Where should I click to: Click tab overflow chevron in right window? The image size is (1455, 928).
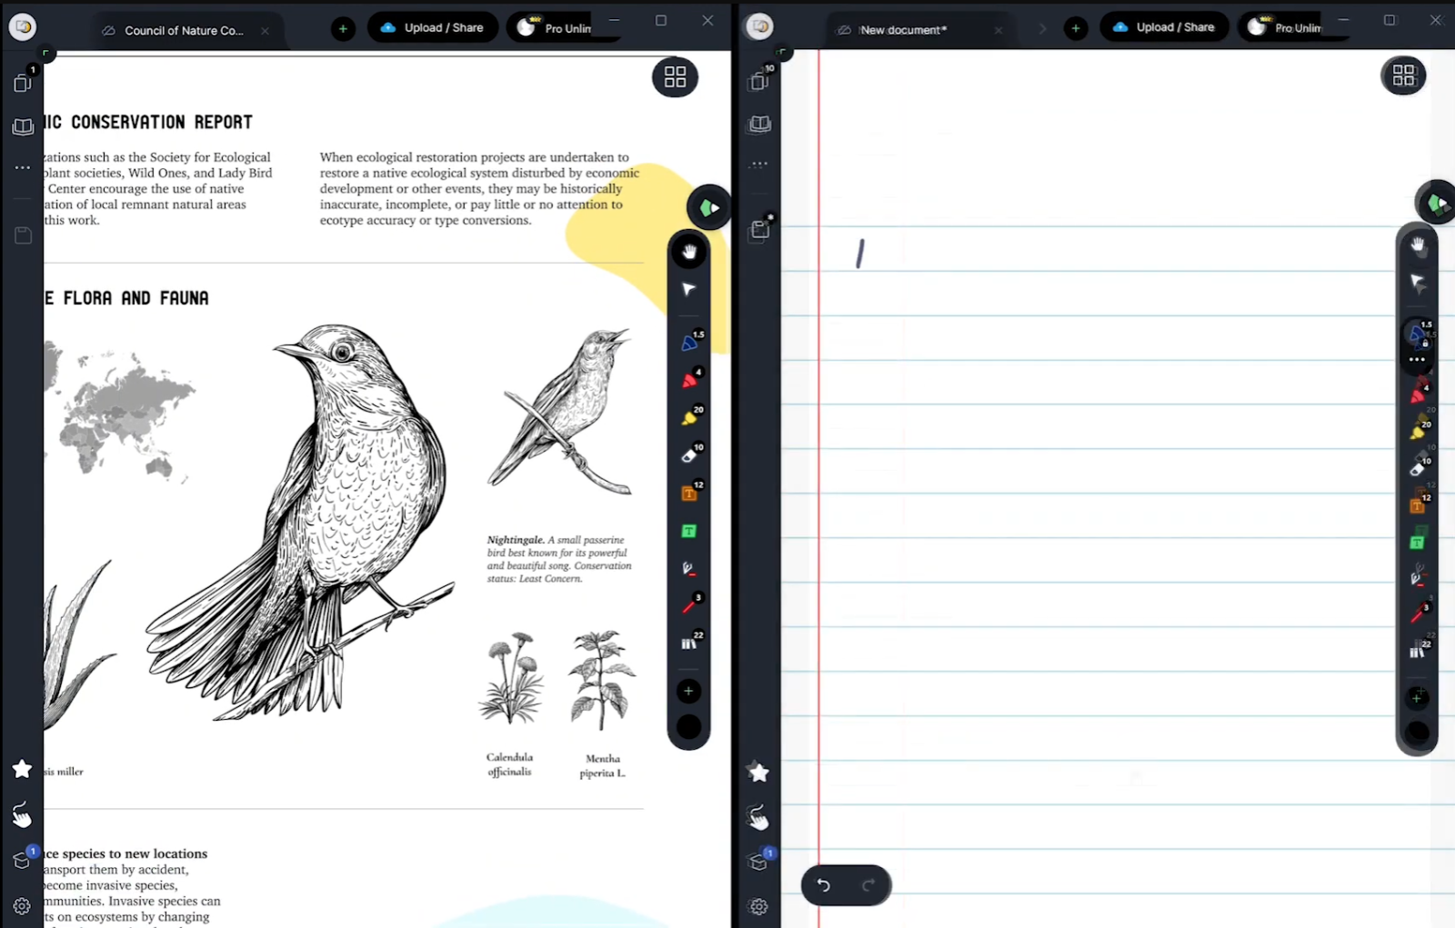[1042, 29]
